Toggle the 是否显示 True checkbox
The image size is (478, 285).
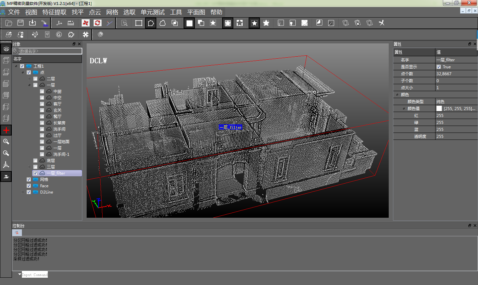coord(439,67)
